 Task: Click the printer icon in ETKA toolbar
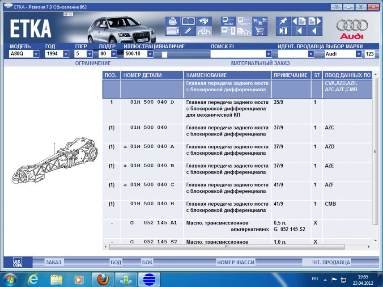tap(173, 21)
